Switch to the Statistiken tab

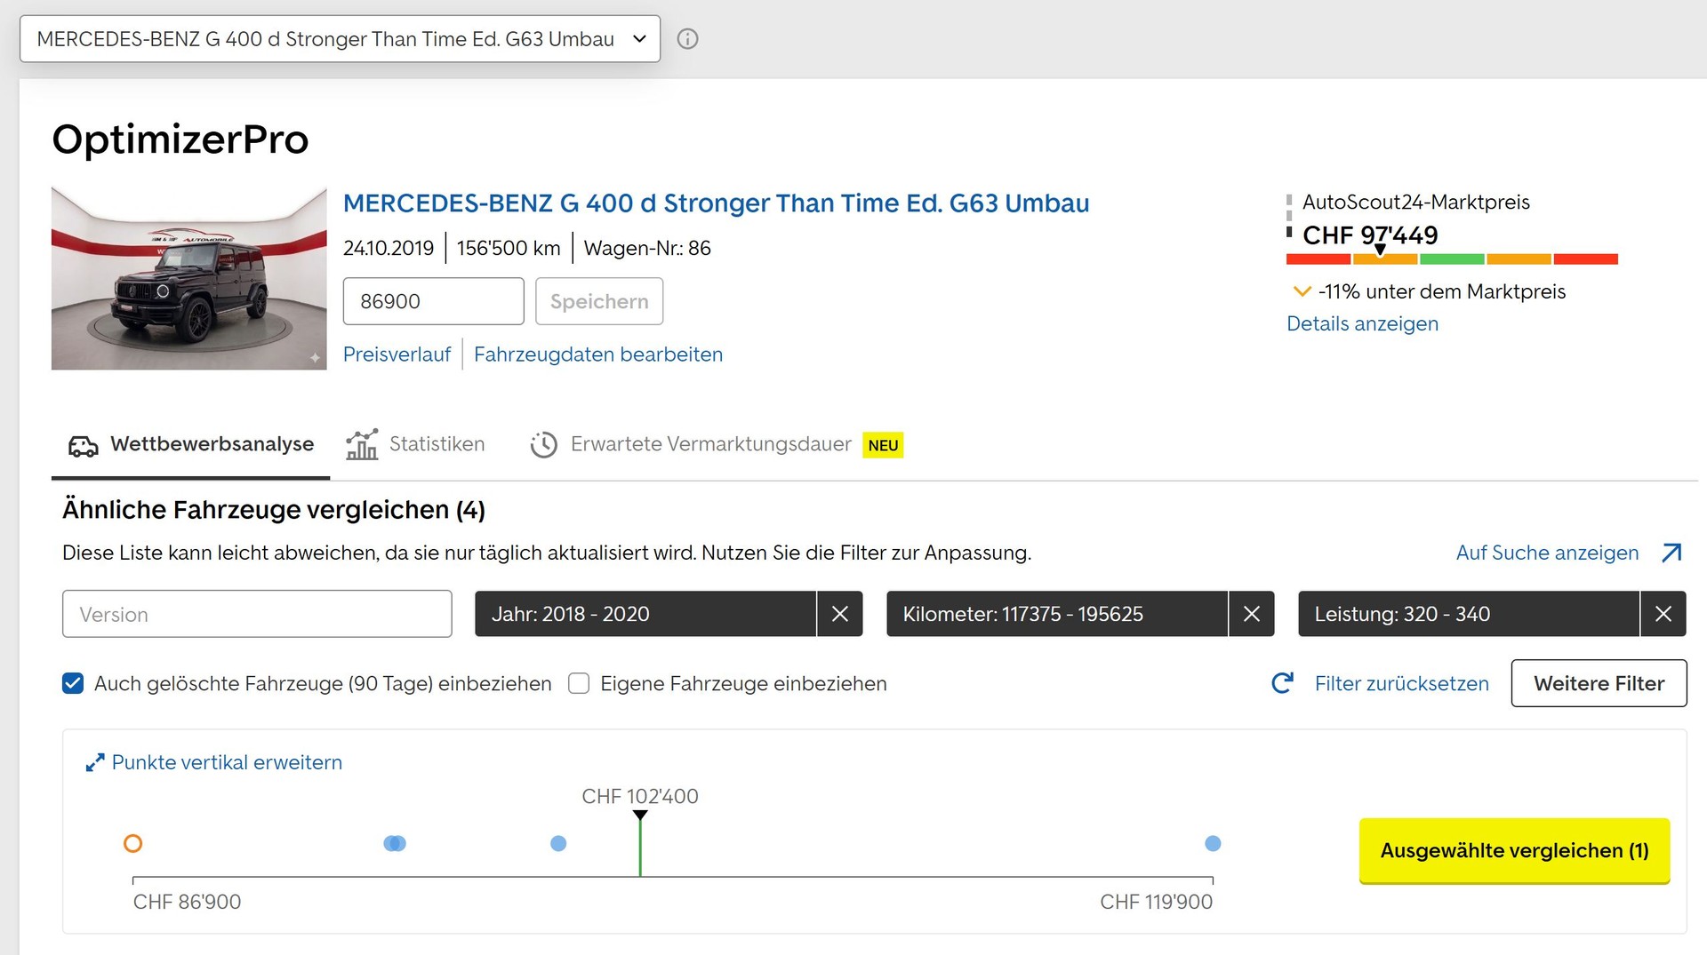(415, 444)
